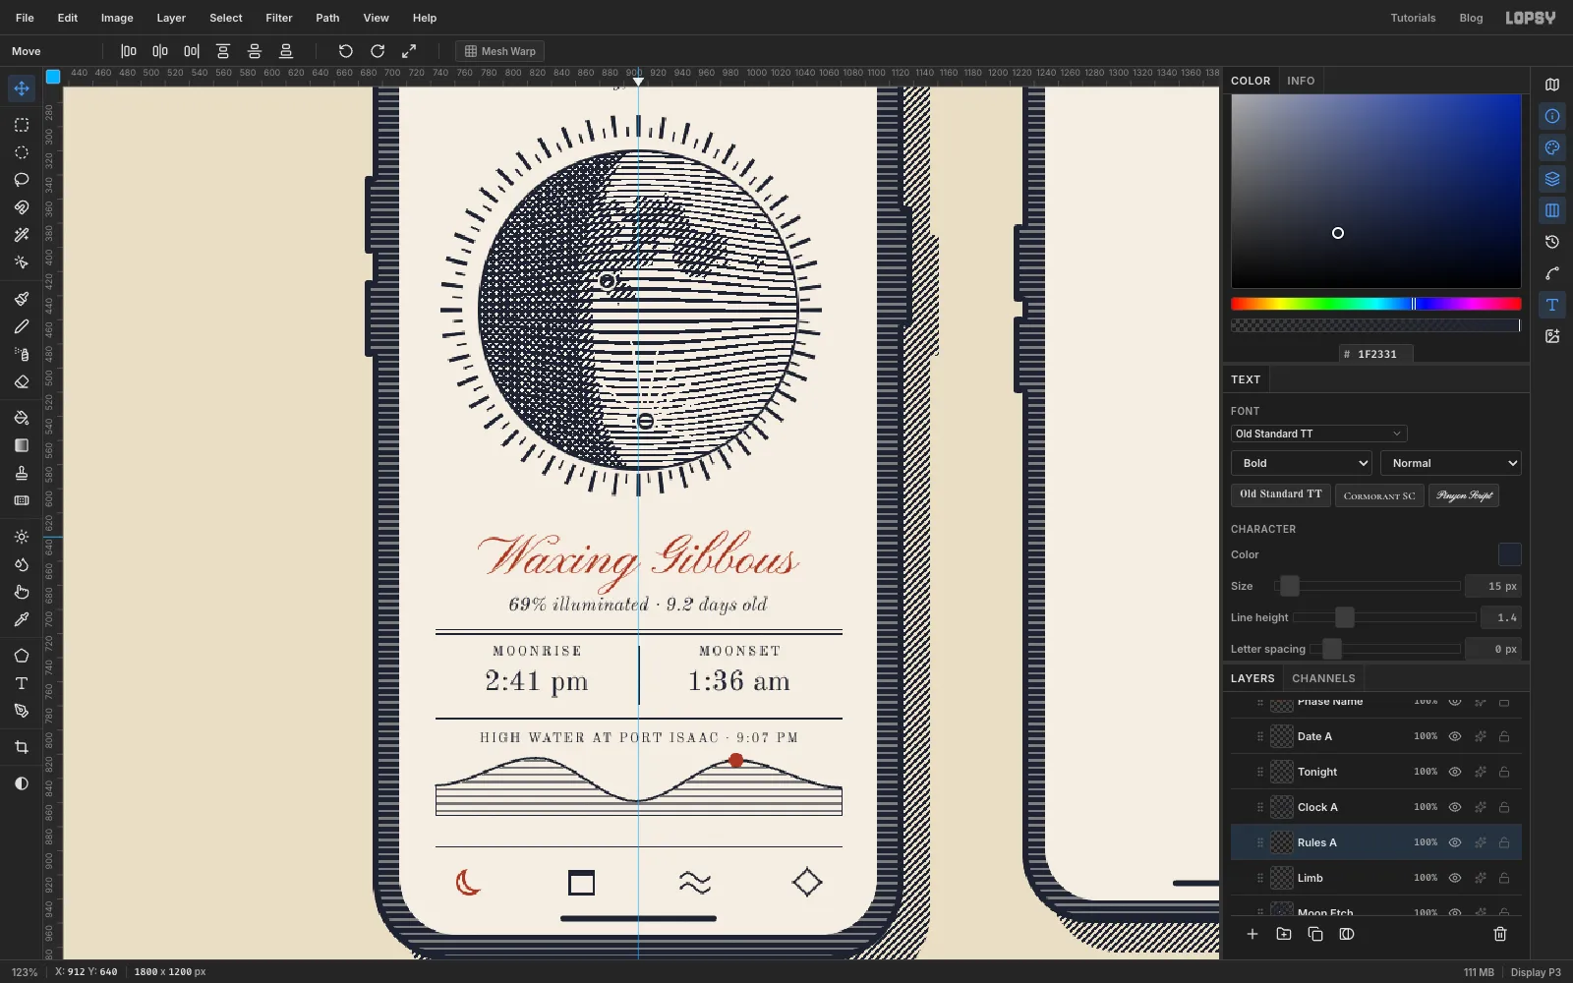Select the clone stamp tool
This screenshot has height=983, width=1573.
22,473
